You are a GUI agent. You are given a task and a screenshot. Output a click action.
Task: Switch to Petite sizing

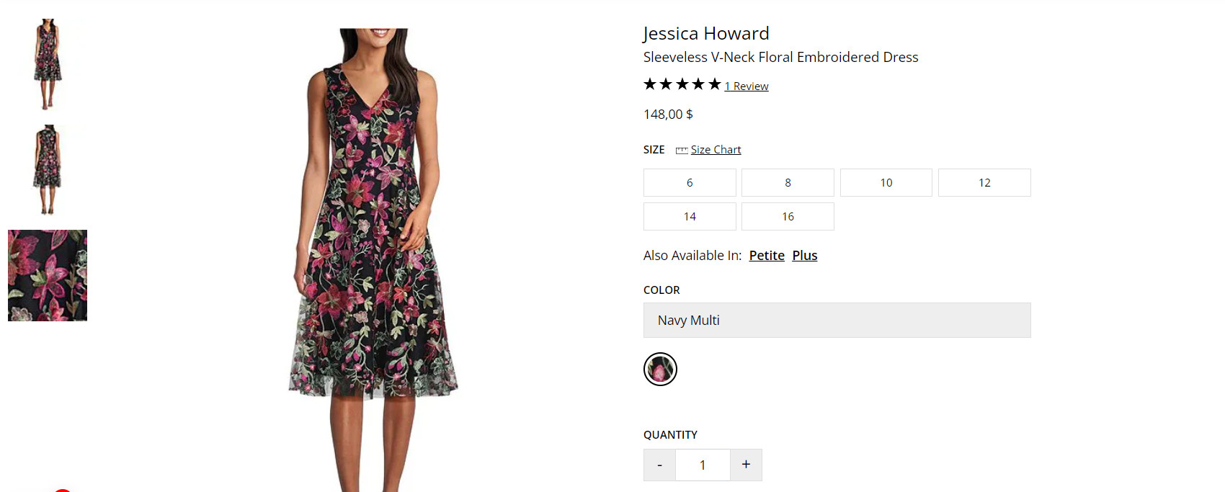pyautogui.click(x=767, y=256)
